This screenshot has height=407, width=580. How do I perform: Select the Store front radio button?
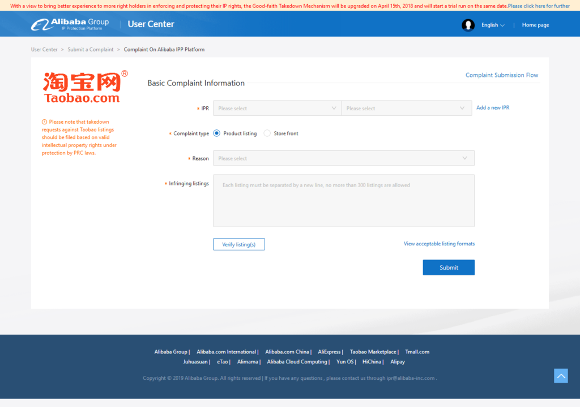(267, 133)
